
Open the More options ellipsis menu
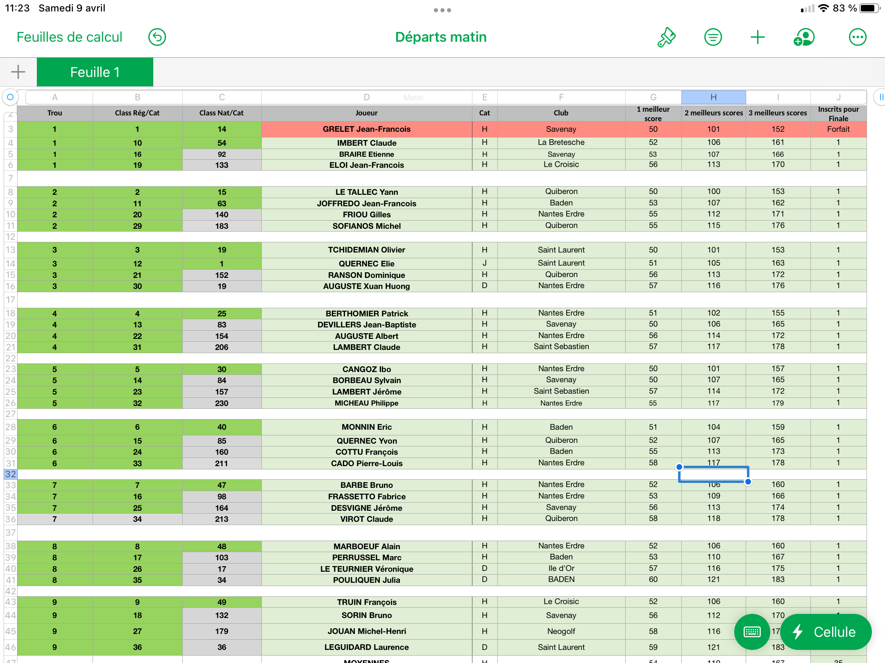click(x=858, y=37)
